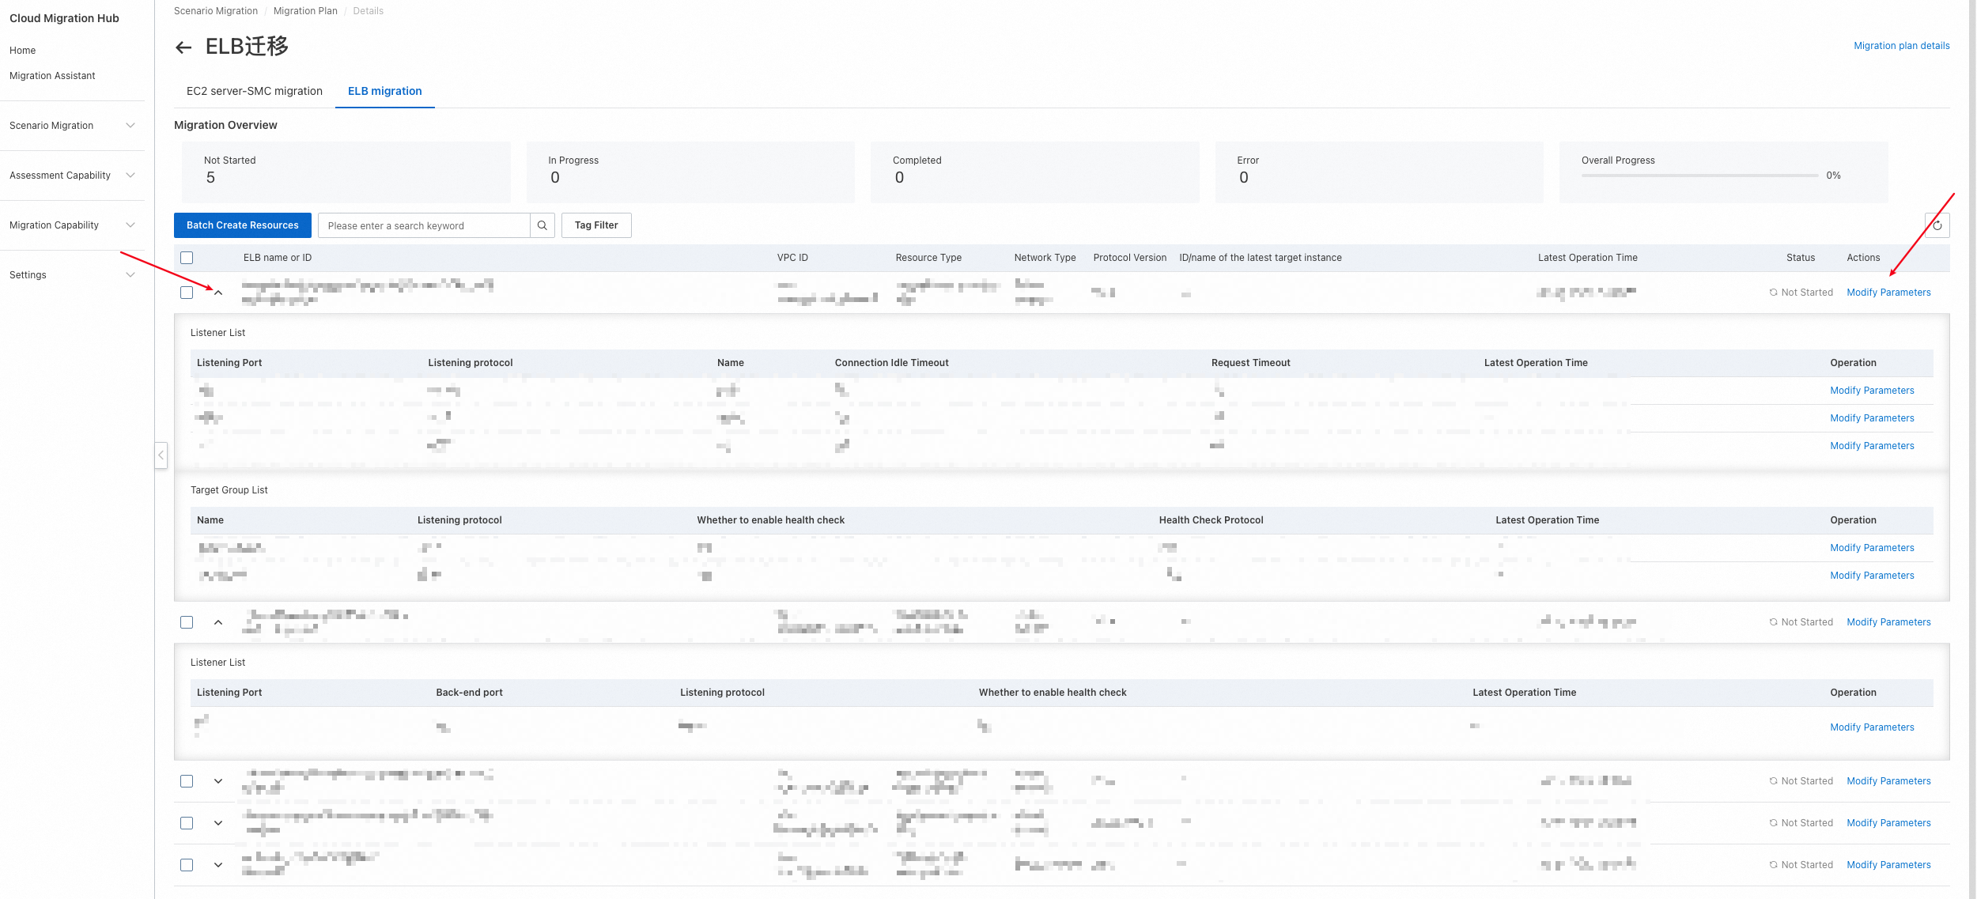Click the back arrow beside ELB迁移

click(183, 47)
